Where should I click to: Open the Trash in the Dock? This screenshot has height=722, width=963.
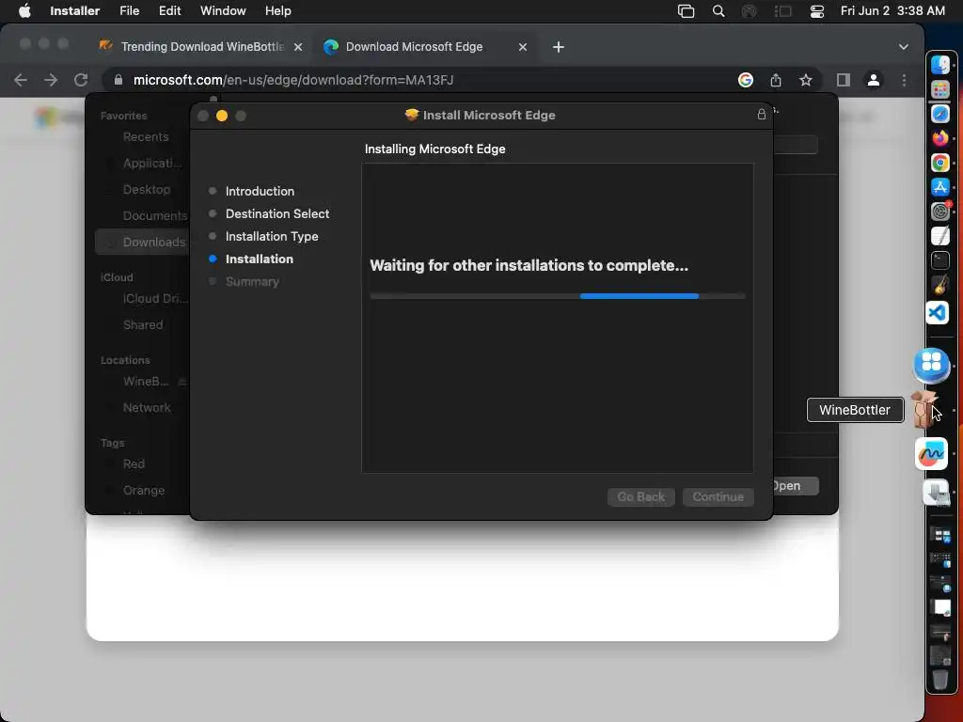click(x=939, y=680)
